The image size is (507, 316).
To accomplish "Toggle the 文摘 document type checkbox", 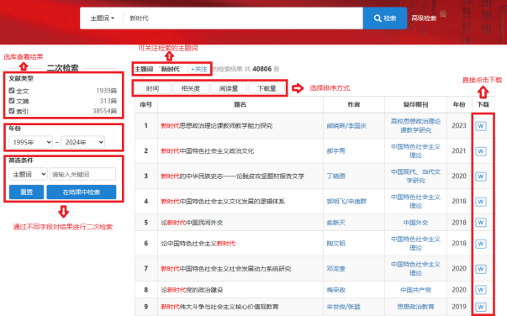I will 12,101.
